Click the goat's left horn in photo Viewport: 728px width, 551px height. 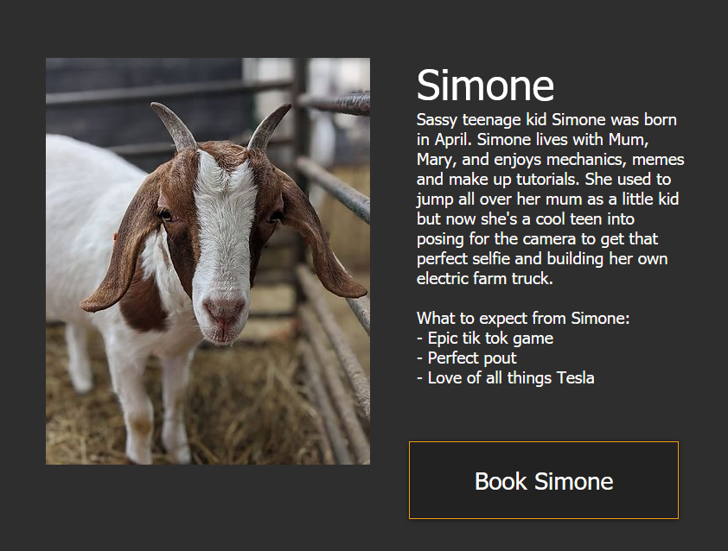coord(174,125)
